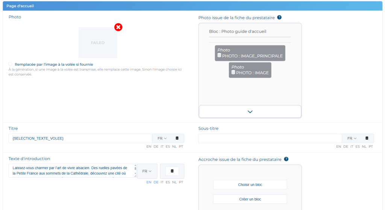
Task: Select DE language under Titre
Action: point(156,147)
